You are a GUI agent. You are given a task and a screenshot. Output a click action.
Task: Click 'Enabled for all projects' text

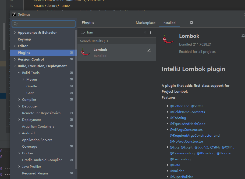click(x=197, y=52)
